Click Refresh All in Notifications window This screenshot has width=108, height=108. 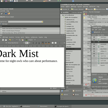(x=96, y=32)
